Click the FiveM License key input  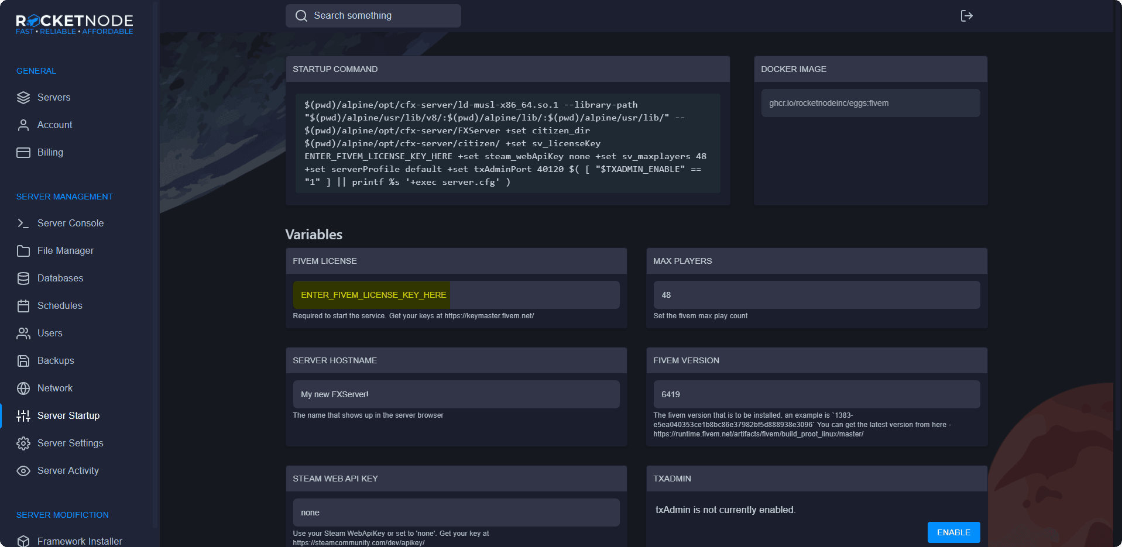point(456,295)
